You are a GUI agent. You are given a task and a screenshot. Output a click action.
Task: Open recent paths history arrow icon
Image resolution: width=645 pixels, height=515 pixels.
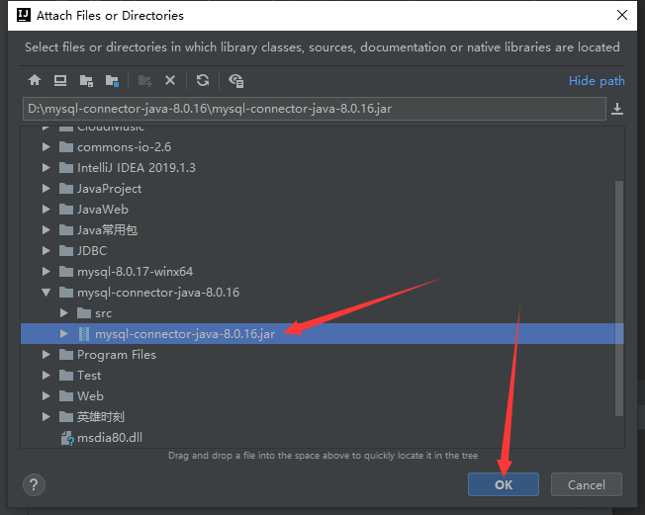pyautogui.click(x=617, y=109)
